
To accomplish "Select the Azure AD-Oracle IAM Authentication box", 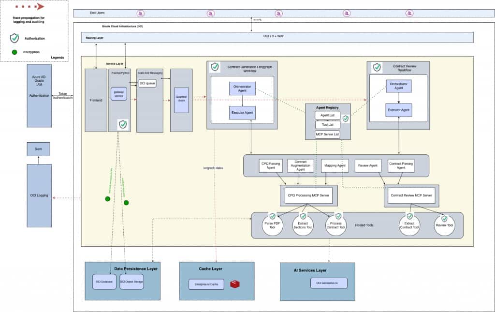I will click(39, 96).
